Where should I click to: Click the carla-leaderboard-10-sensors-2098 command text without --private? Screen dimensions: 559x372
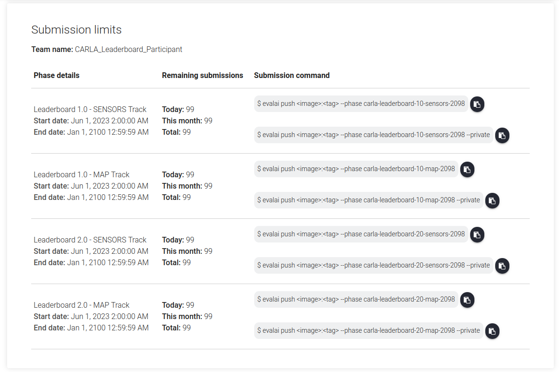361,104
